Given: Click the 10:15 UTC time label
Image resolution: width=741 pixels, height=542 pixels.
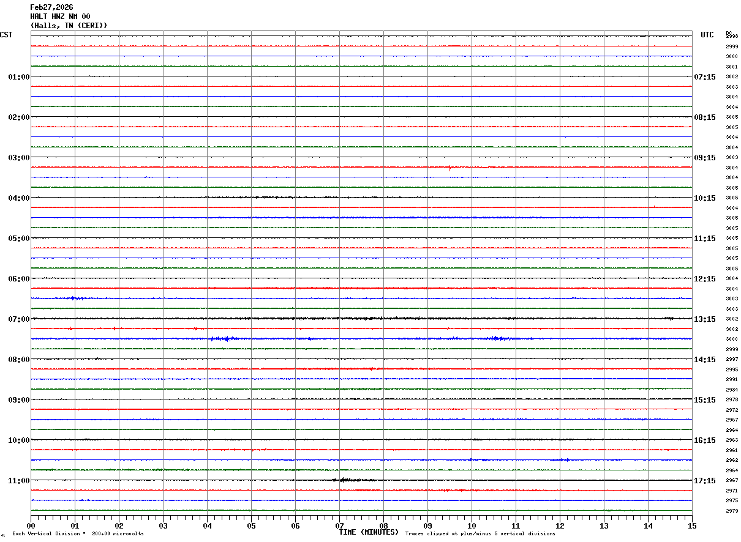Looking at the screenshot, I should pos(705,198).
